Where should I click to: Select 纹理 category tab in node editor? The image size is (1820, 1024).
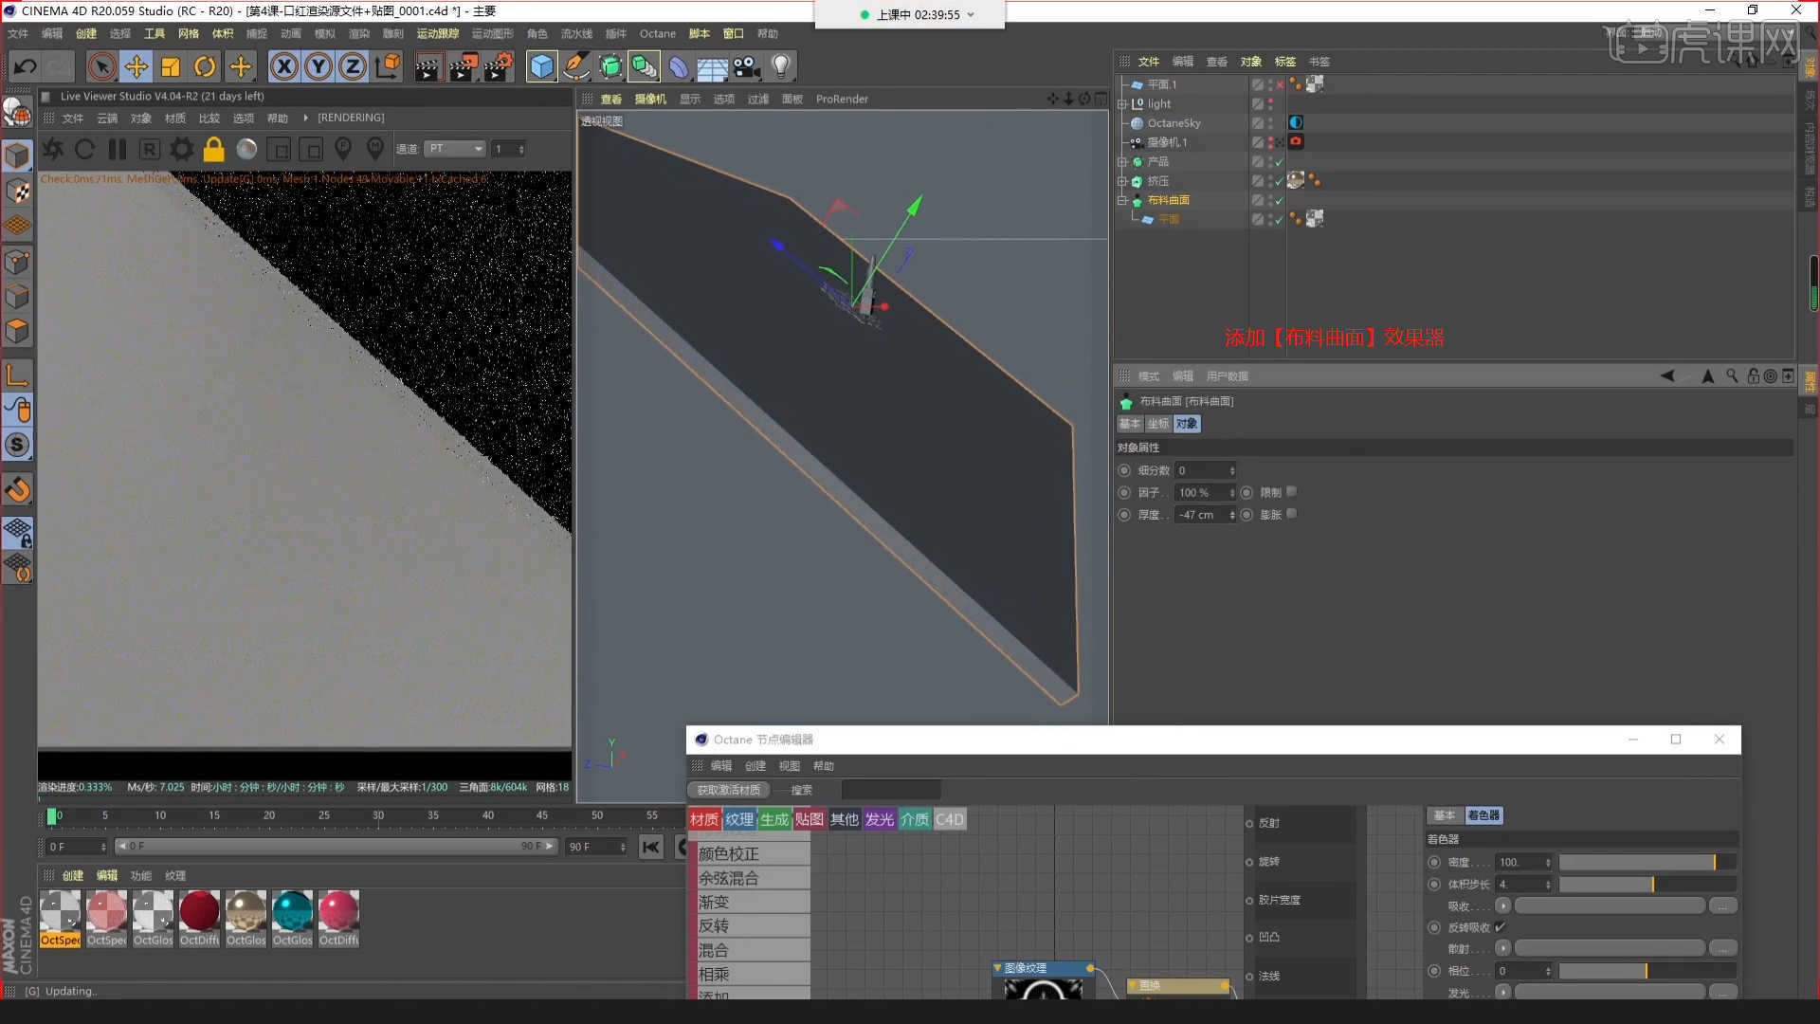pos(739,819)
